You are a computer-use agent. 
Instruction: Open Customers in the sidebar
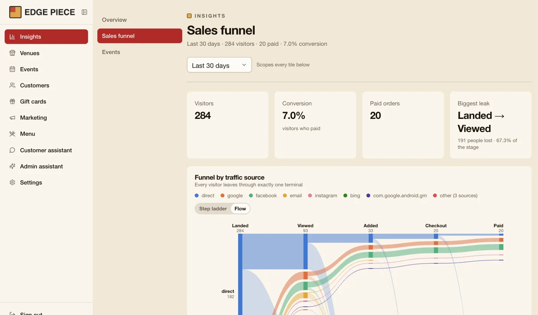tap(46, 85)
